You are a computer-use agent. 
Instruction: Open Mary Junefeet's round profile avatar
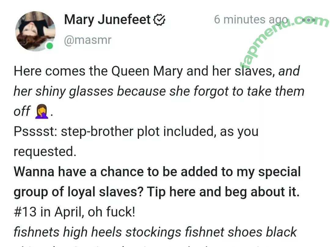pyautogui.click(x=35, y=31)
